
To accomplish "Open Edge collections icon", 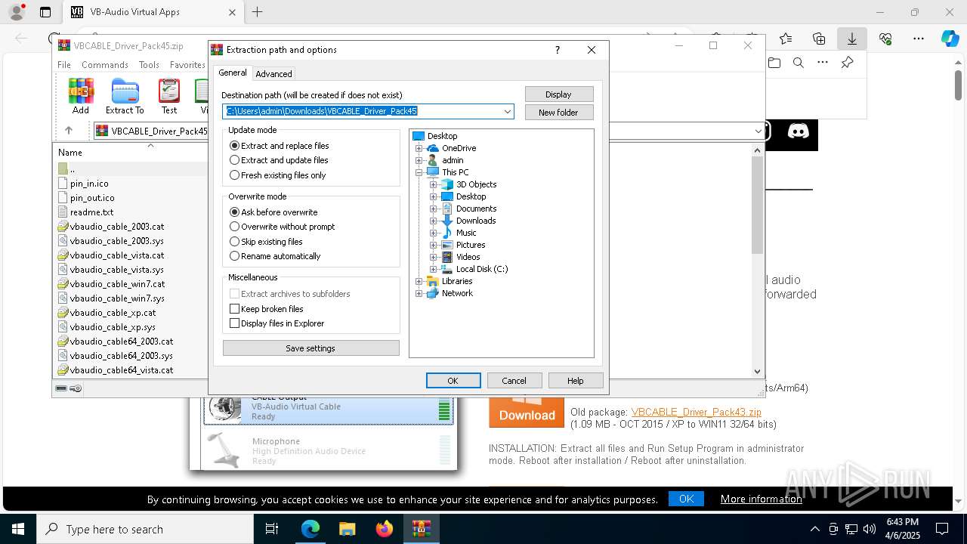I will point(819,39).
